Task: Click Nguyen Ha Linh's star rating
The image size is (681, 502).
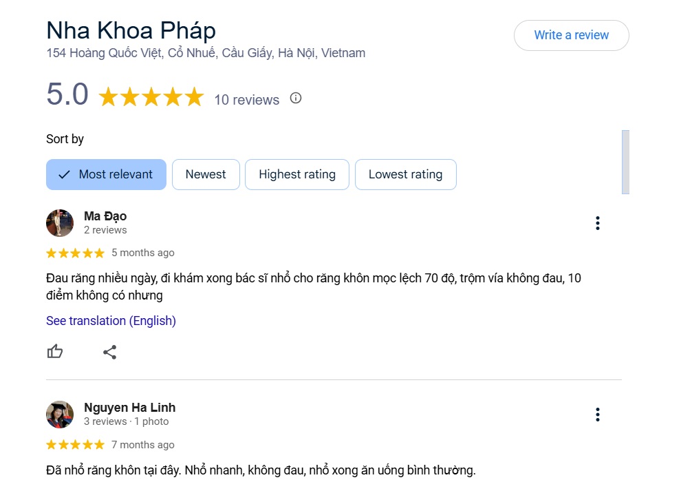Action: tap(75, 445)
